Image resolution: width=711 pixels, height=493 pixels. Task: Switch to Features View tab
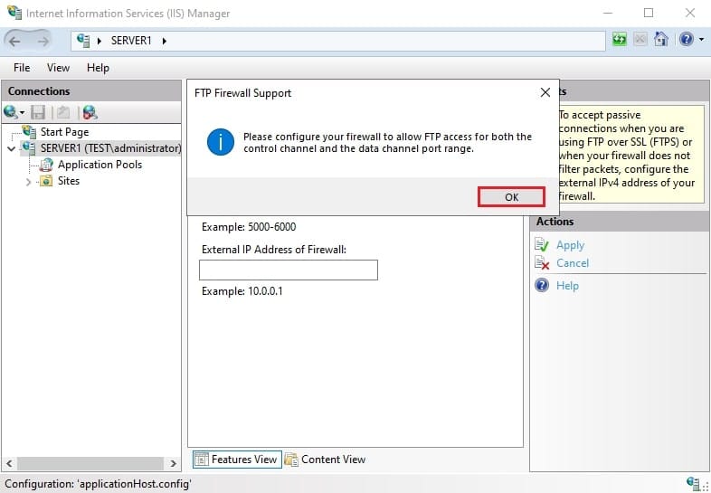click(x=237, y=459)
